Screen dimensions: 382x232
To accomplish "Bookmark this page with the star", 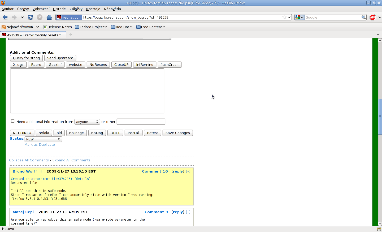I will click(x=284, y=17).
